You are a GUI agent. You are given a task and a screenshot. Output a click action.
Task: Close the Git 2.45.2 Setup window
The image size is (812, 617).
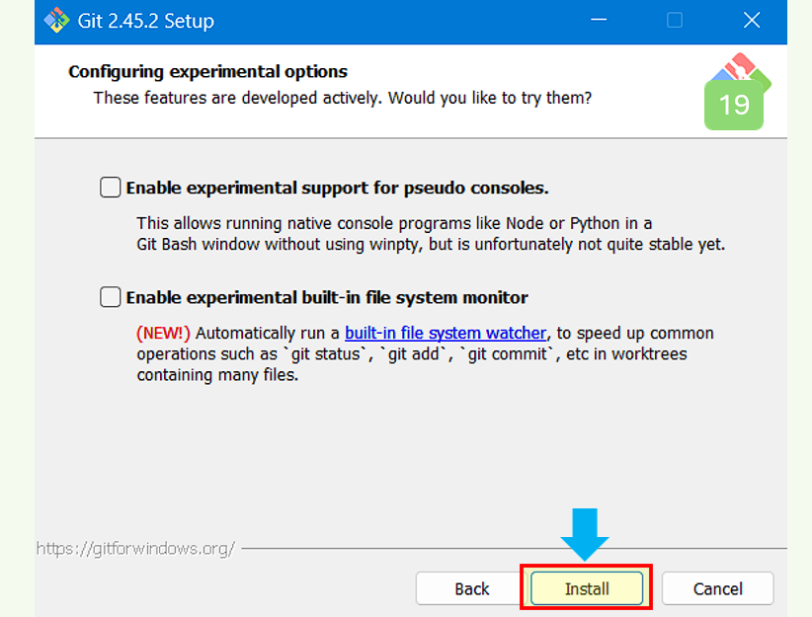click(752, 20)
